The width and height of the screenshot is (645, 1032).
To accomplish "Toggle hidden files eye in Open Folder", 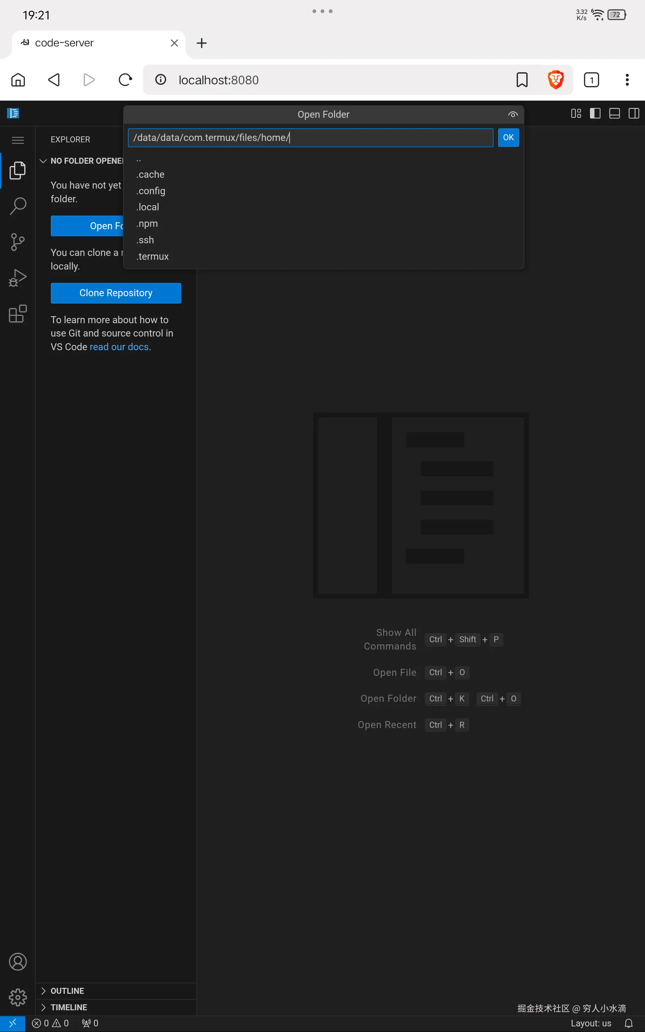I will tap(513, 114).
